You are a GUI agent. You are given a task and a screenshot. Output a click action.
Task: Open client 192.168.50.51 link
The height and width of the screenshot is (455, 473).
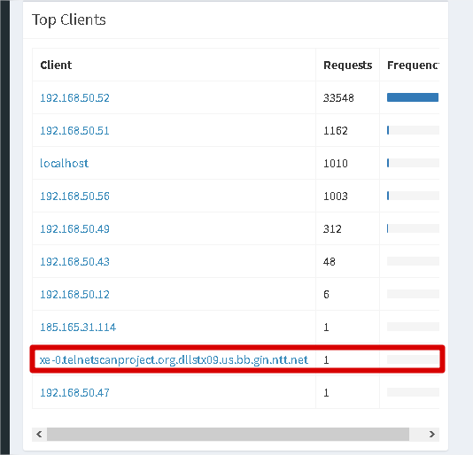pos(74,131)
